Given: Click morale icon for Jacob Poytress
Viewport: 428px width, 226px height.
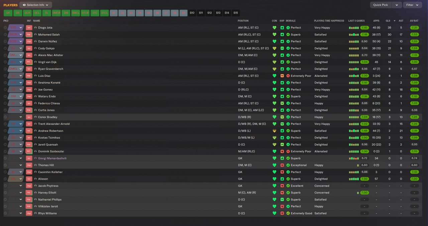Looking at the screenshot, I should pos(288,186).
